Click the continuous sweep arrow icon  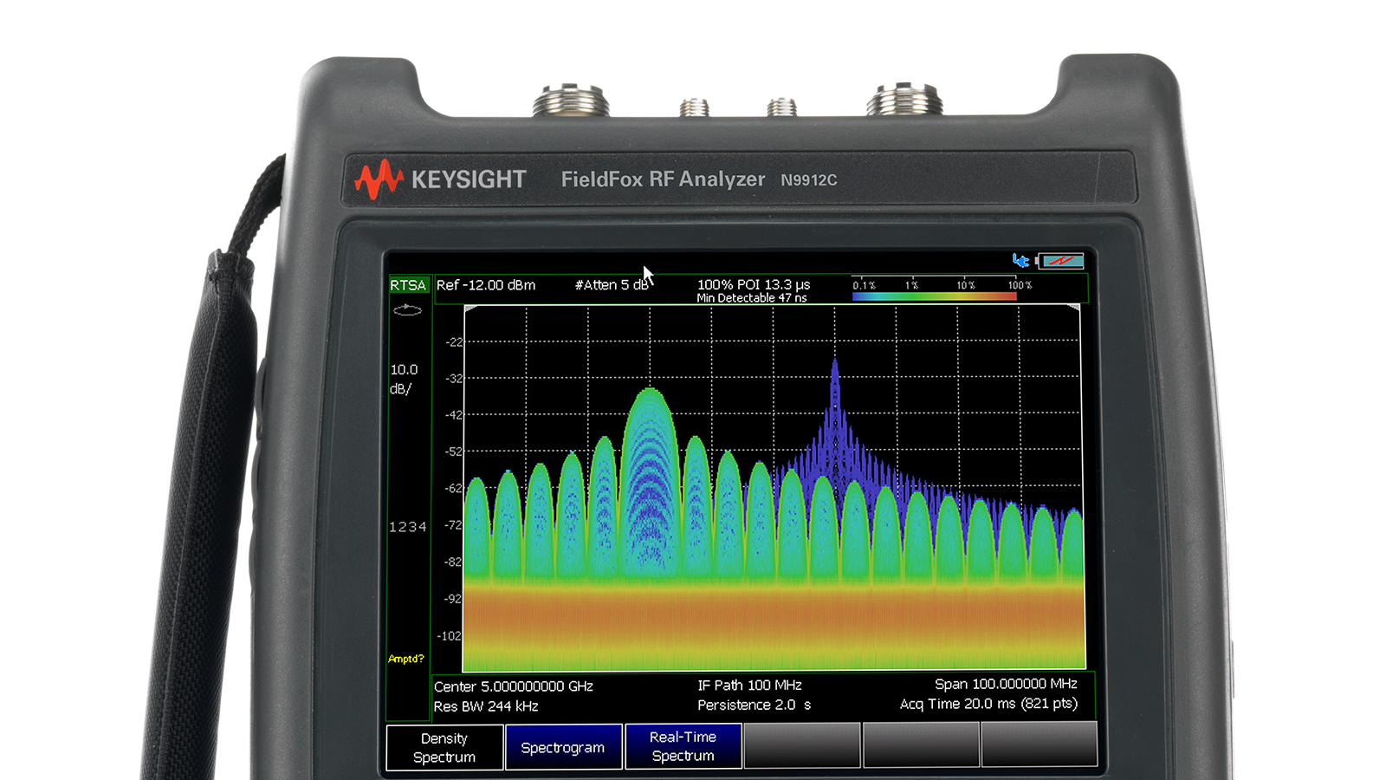[x=407, y=309]
